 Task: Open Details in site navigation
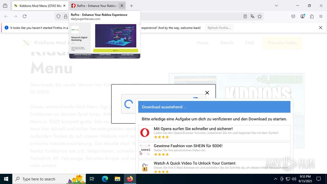click(227, 43)
